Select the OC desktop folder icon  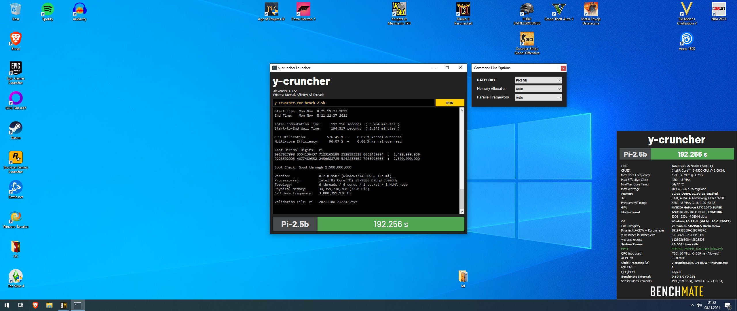tap(16, 249)
